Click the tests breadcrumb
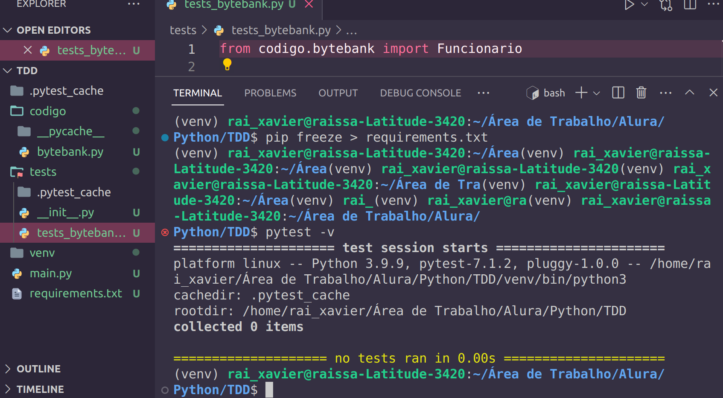Viewport: 723px width, 398px height. (x=183, y=30)
